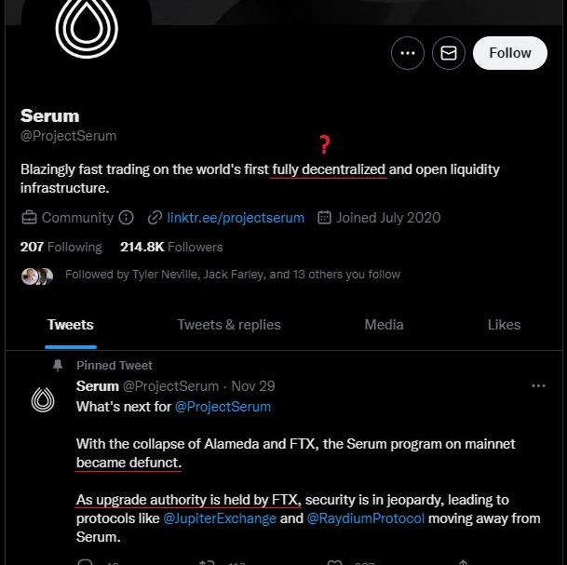
Task: Click the Community info circle icon
Action: point(127,218)
